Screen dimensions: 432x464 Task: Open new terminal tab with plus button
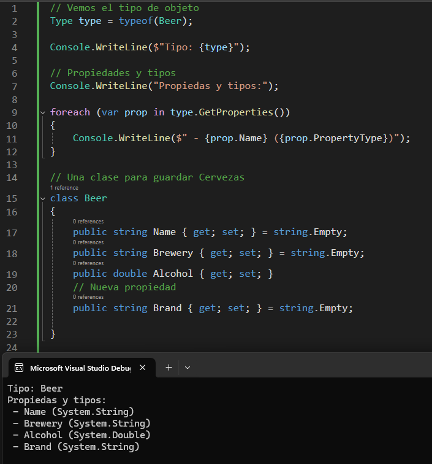[169, 368]
